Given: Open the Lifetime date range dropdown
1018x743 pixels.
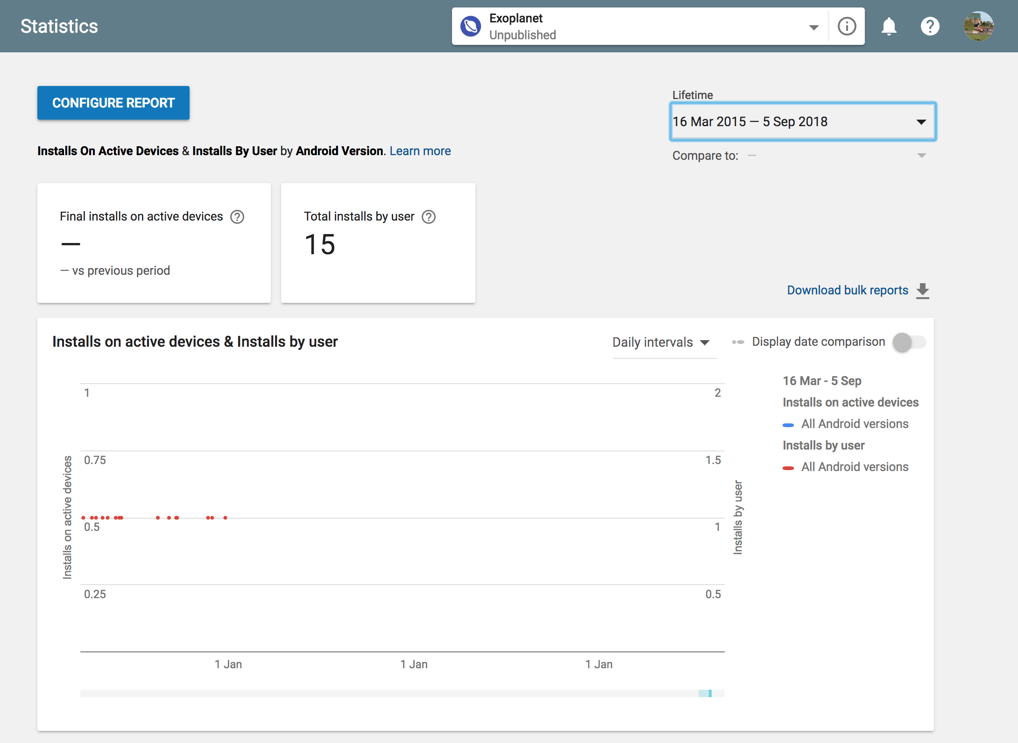Looking at the screenshot, I should click(802, 121).
